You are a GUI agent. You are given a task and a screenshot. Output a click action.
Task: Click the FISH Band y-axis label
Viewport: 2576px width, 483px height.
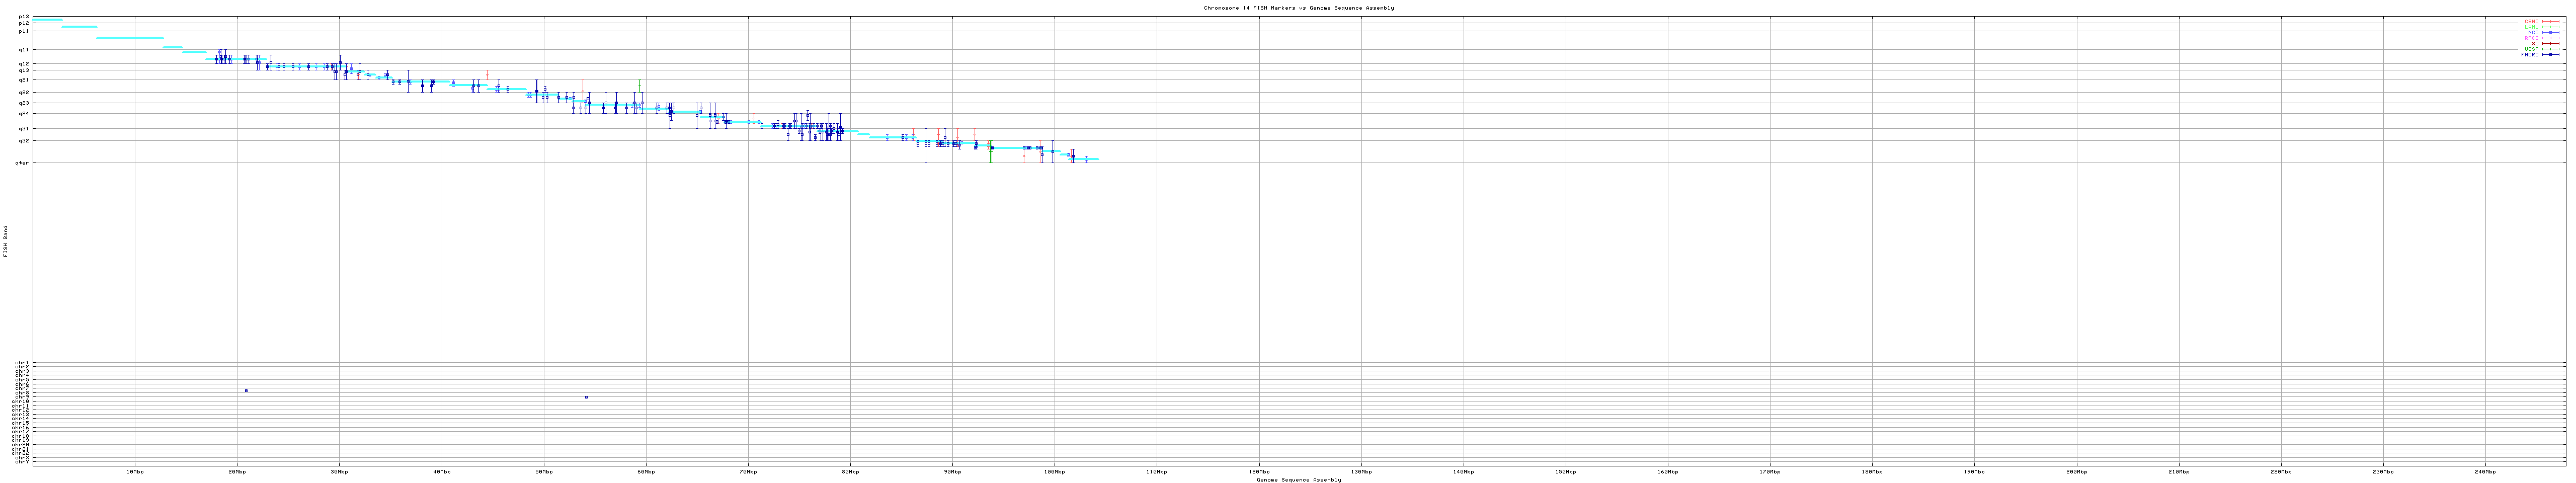coord(5,241)
